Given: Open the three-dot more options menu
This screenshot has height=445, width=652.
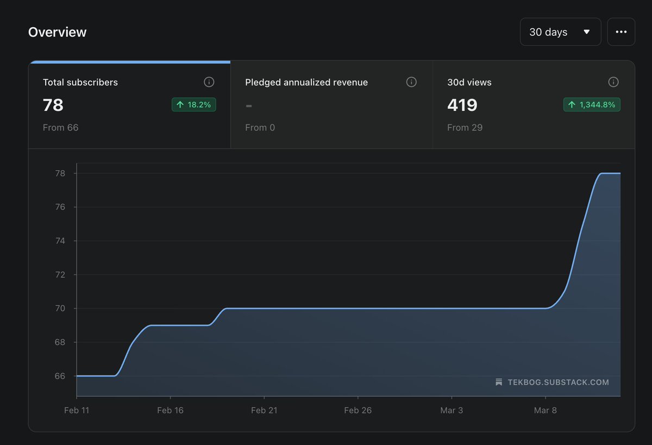Looking at the screenshot, I should 621,32.
